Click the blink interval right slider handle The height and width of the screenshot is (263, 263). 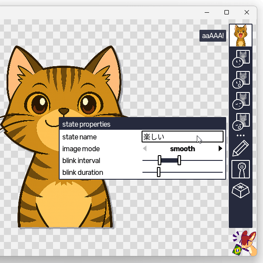[x=179, y=161]
